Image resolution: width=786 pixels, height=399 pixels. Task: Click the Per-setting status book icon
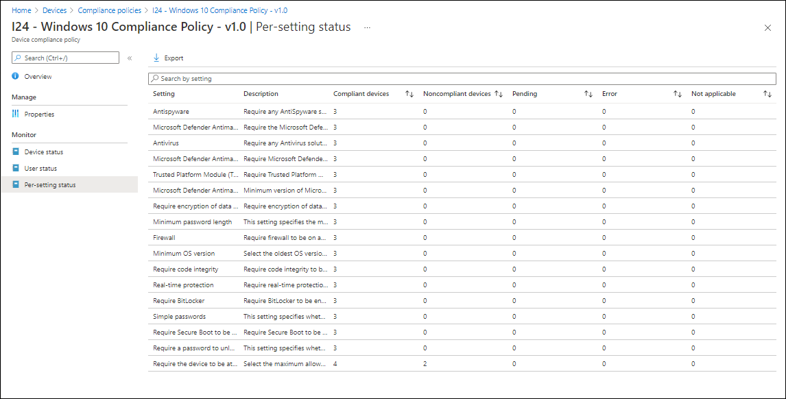point(16,184)
